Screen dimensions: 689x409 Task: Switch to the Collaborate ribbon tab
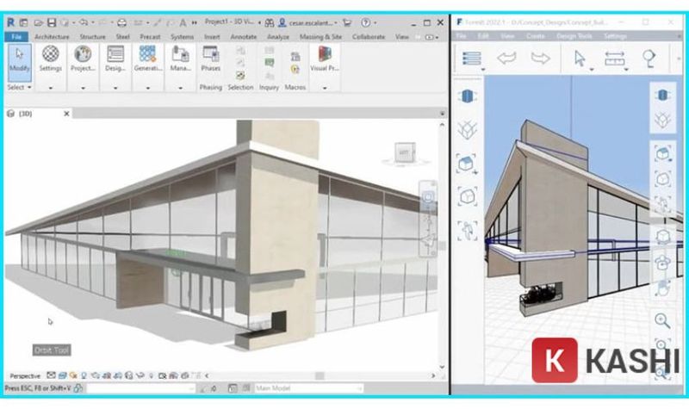(369, 37)
